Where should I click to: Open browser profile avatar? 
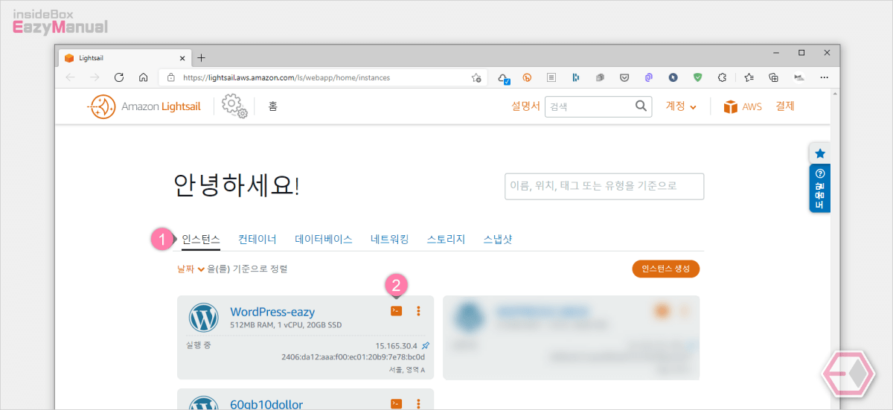click(x=799, y=77)
